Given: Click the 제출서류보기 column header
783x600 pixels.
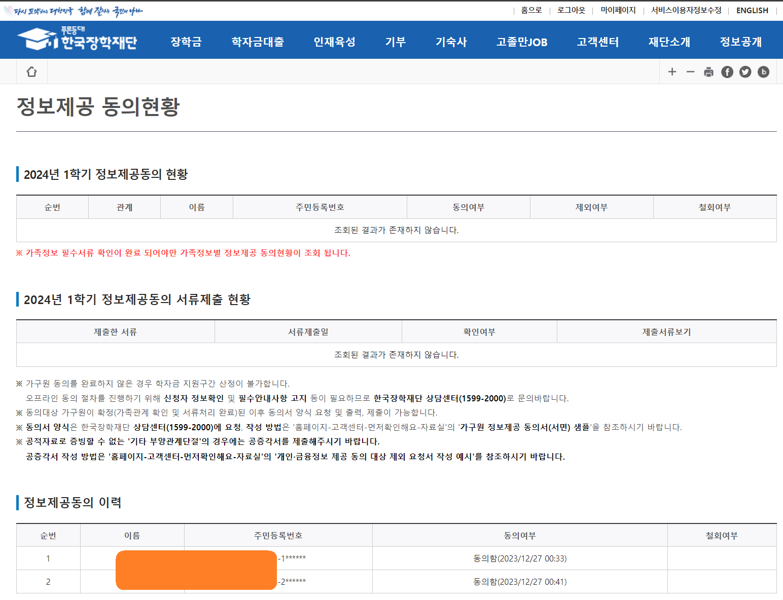Looking at the screenshot, I should [x=667, y=332].
